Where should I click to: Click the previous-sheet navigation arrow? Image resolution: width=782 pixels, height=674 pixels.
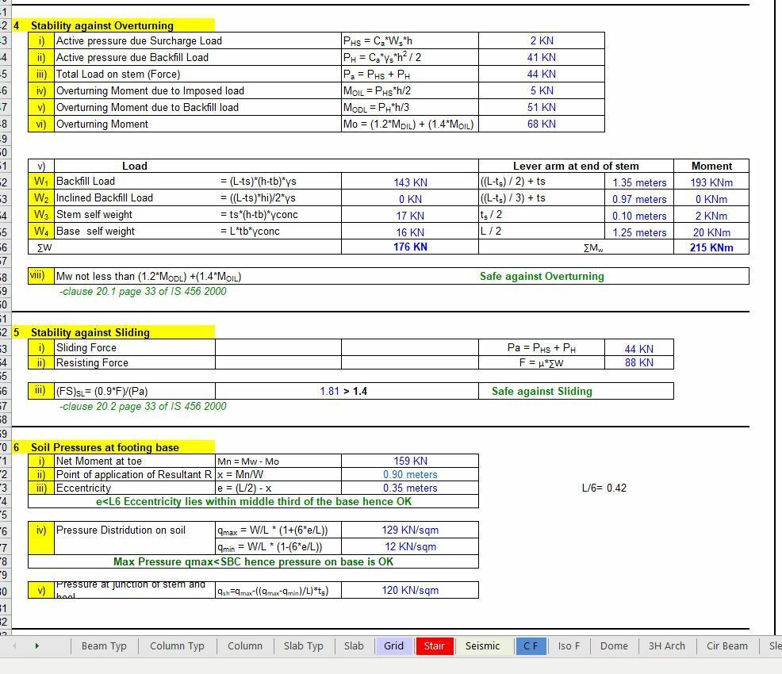pyautogui.click(x=14, y=646)
